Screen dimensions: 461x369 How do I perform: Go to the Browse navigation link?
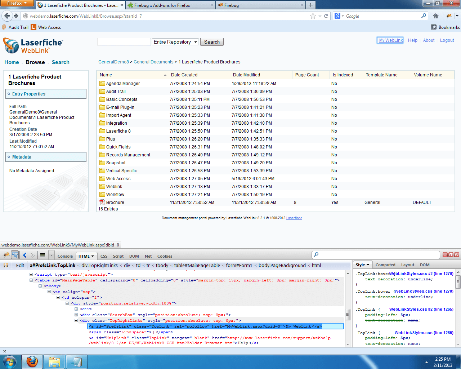[35, 62]
